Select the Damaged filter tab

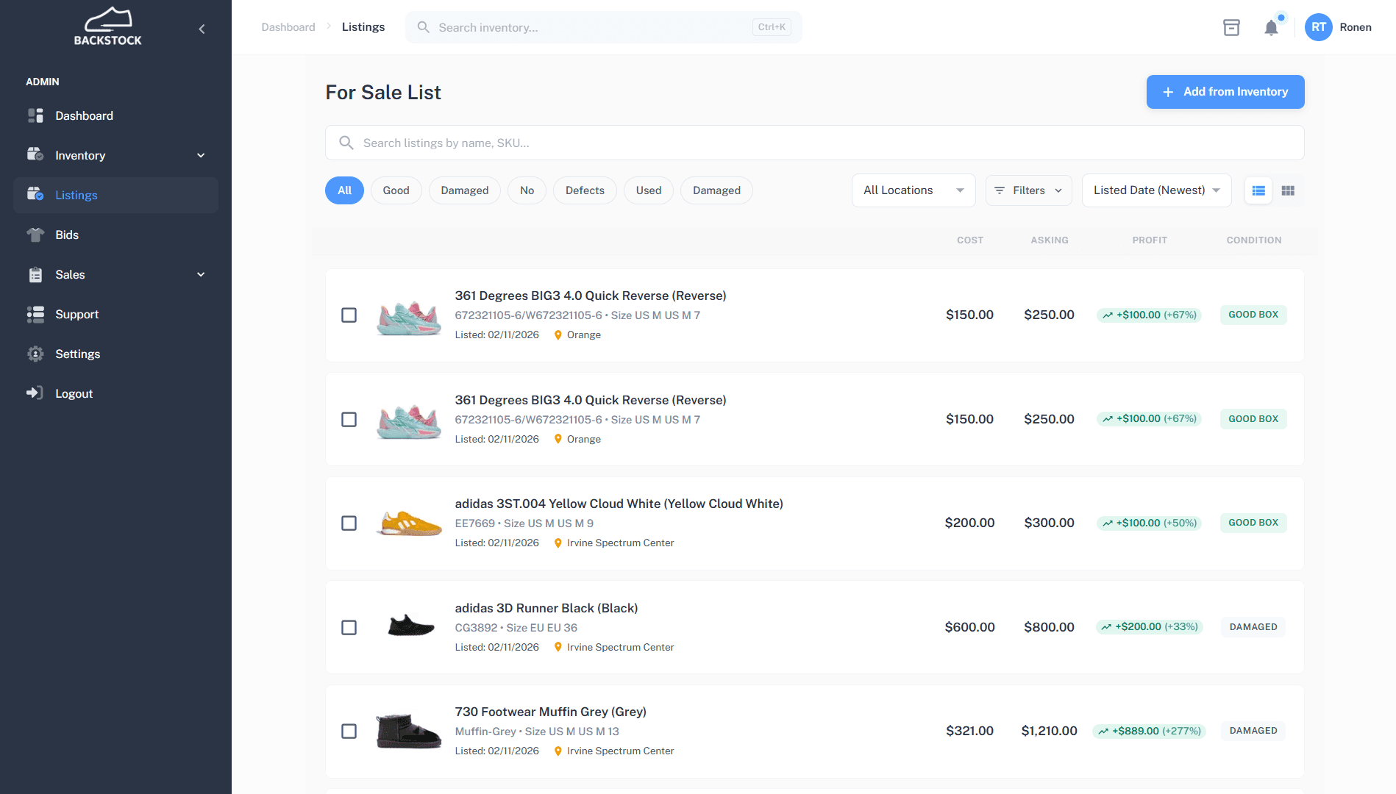(464, 190)
